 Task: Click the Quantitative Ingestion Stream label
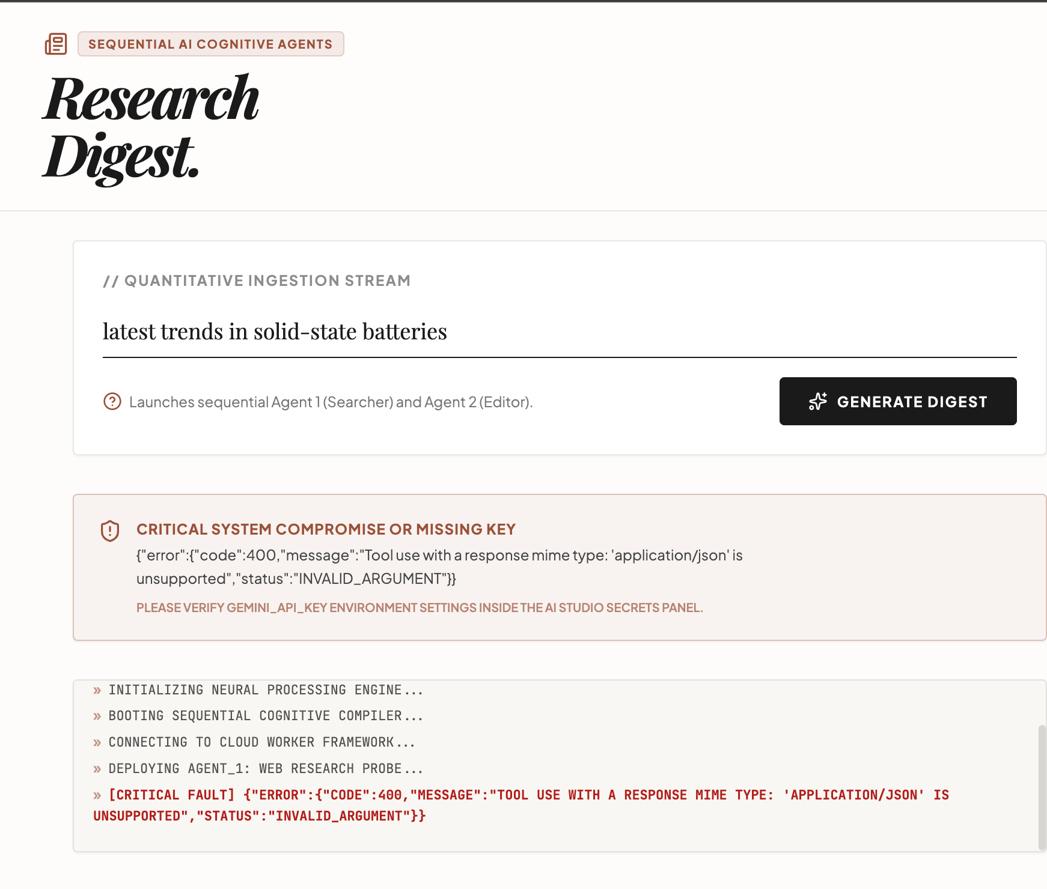tap(257, 281)
